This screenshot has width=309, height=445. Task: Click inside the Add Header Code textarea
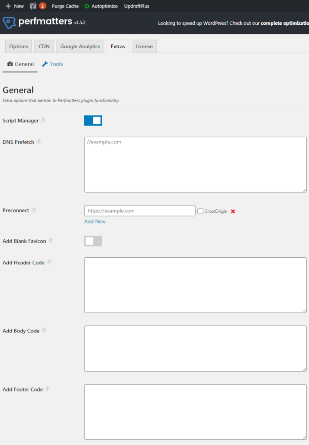[195, 285]
